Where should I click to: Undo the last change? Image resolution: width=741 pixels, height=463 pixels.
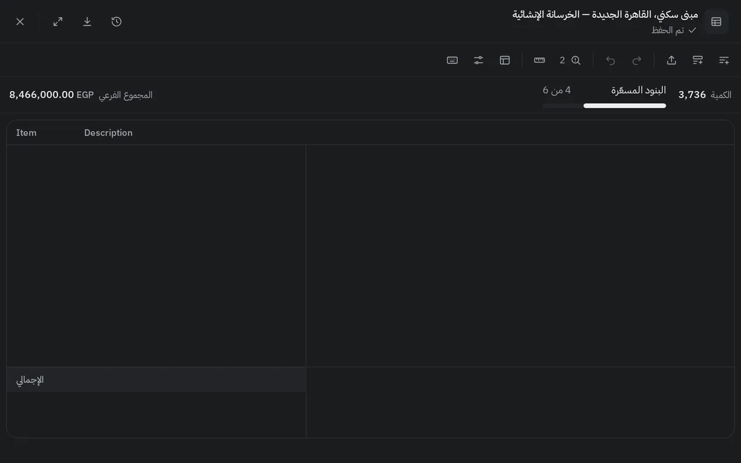(x=611, y=60)
